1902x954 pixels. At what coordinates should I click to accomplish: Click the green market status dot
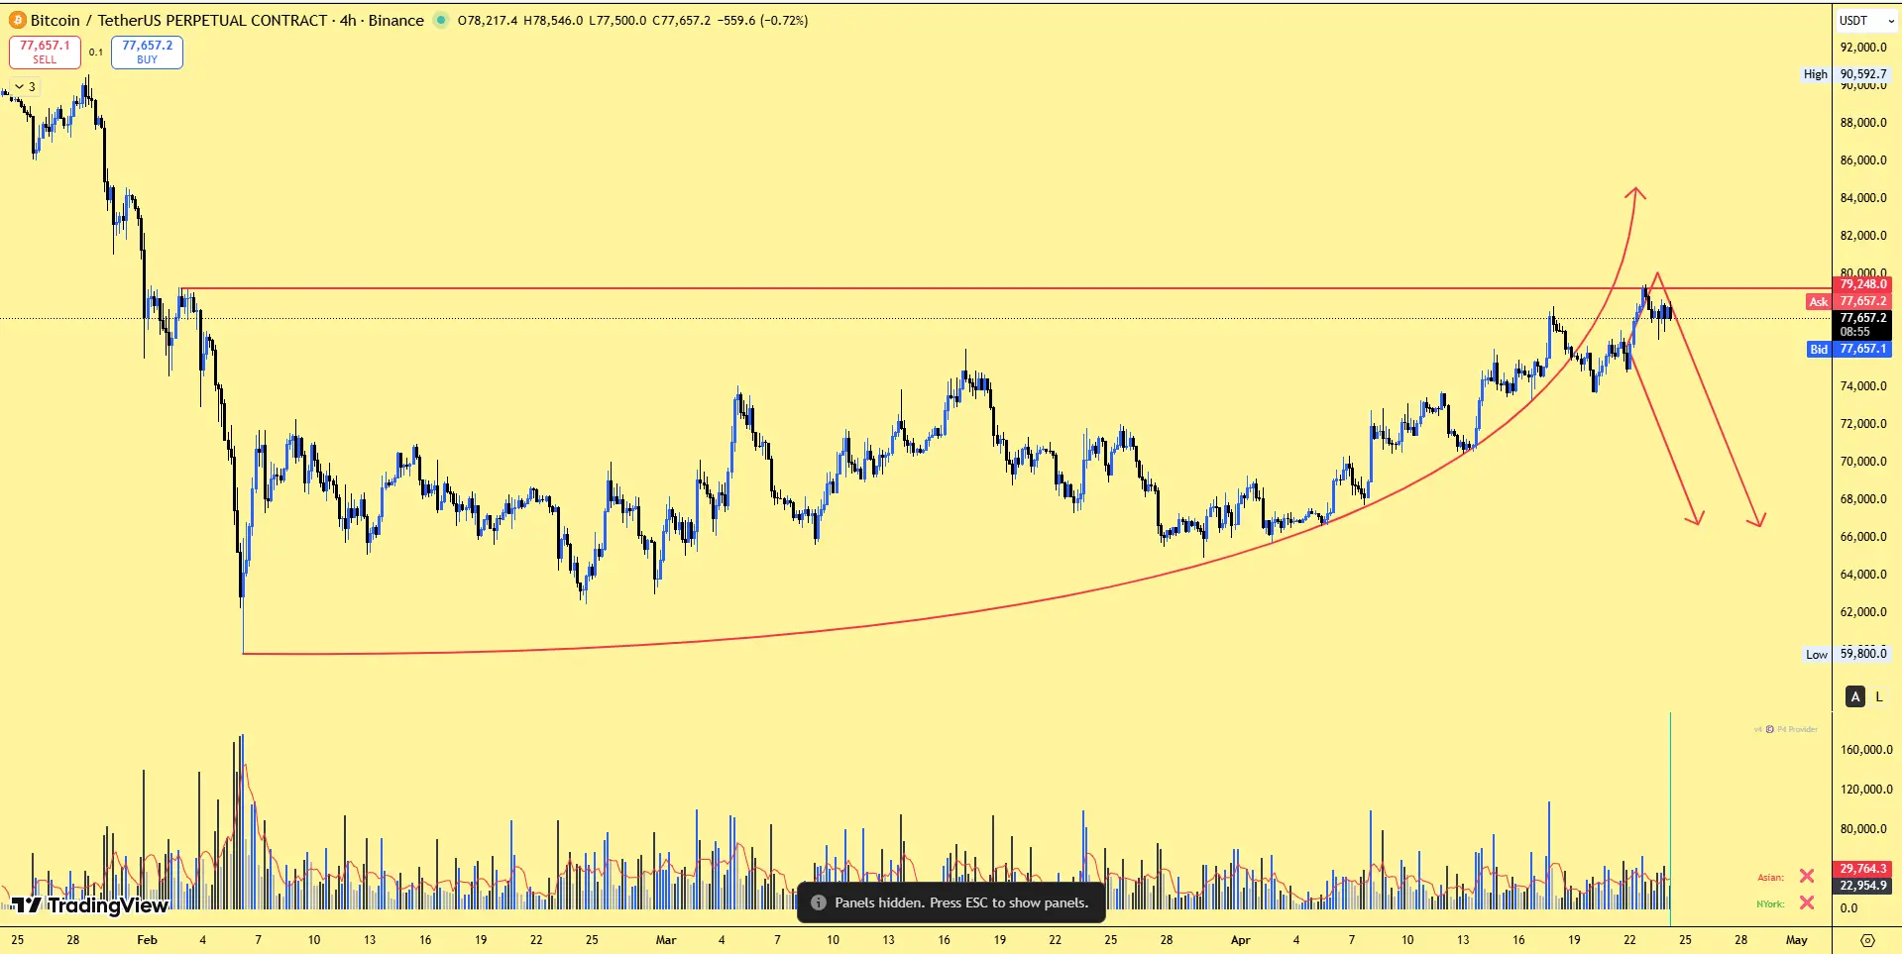441,20
